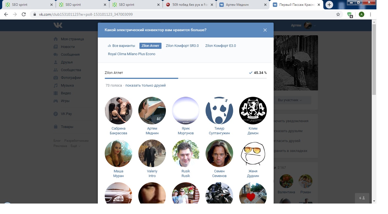Screen dimensions: 388x214
Task: Click the Новости sidebar icon
Action: [56, 47]
